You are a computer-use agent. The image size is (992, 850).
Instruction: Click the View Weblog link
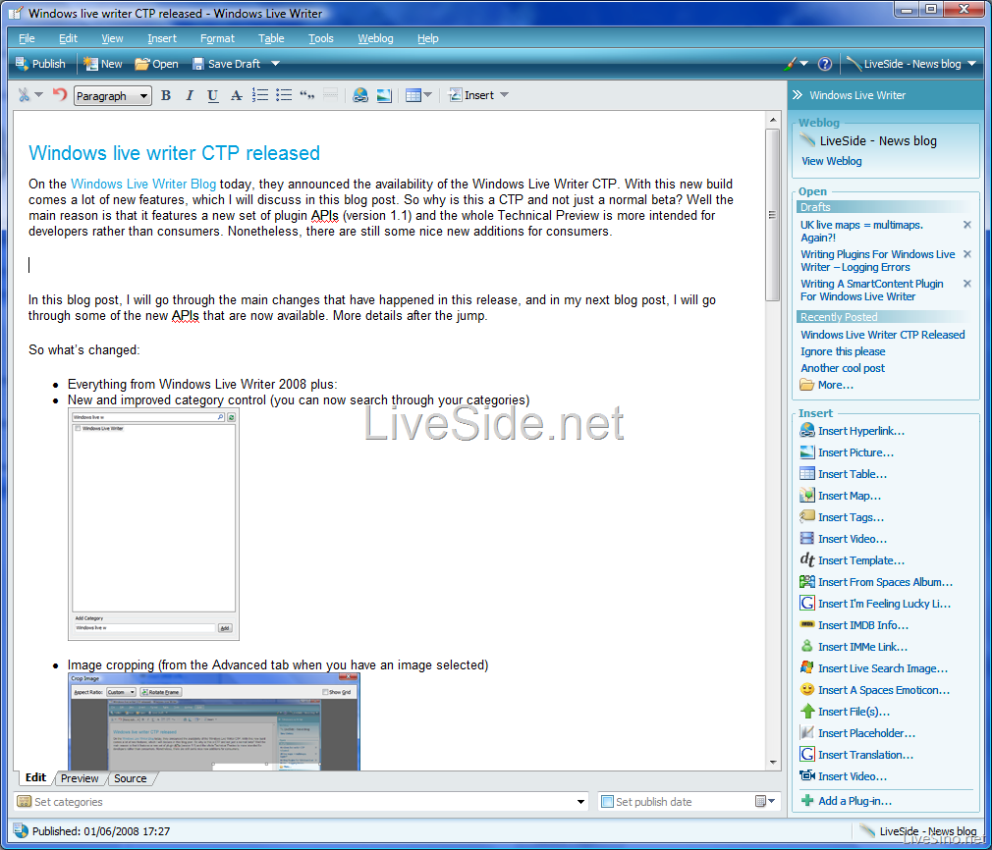pyautogui.click(x=831, y=161)
